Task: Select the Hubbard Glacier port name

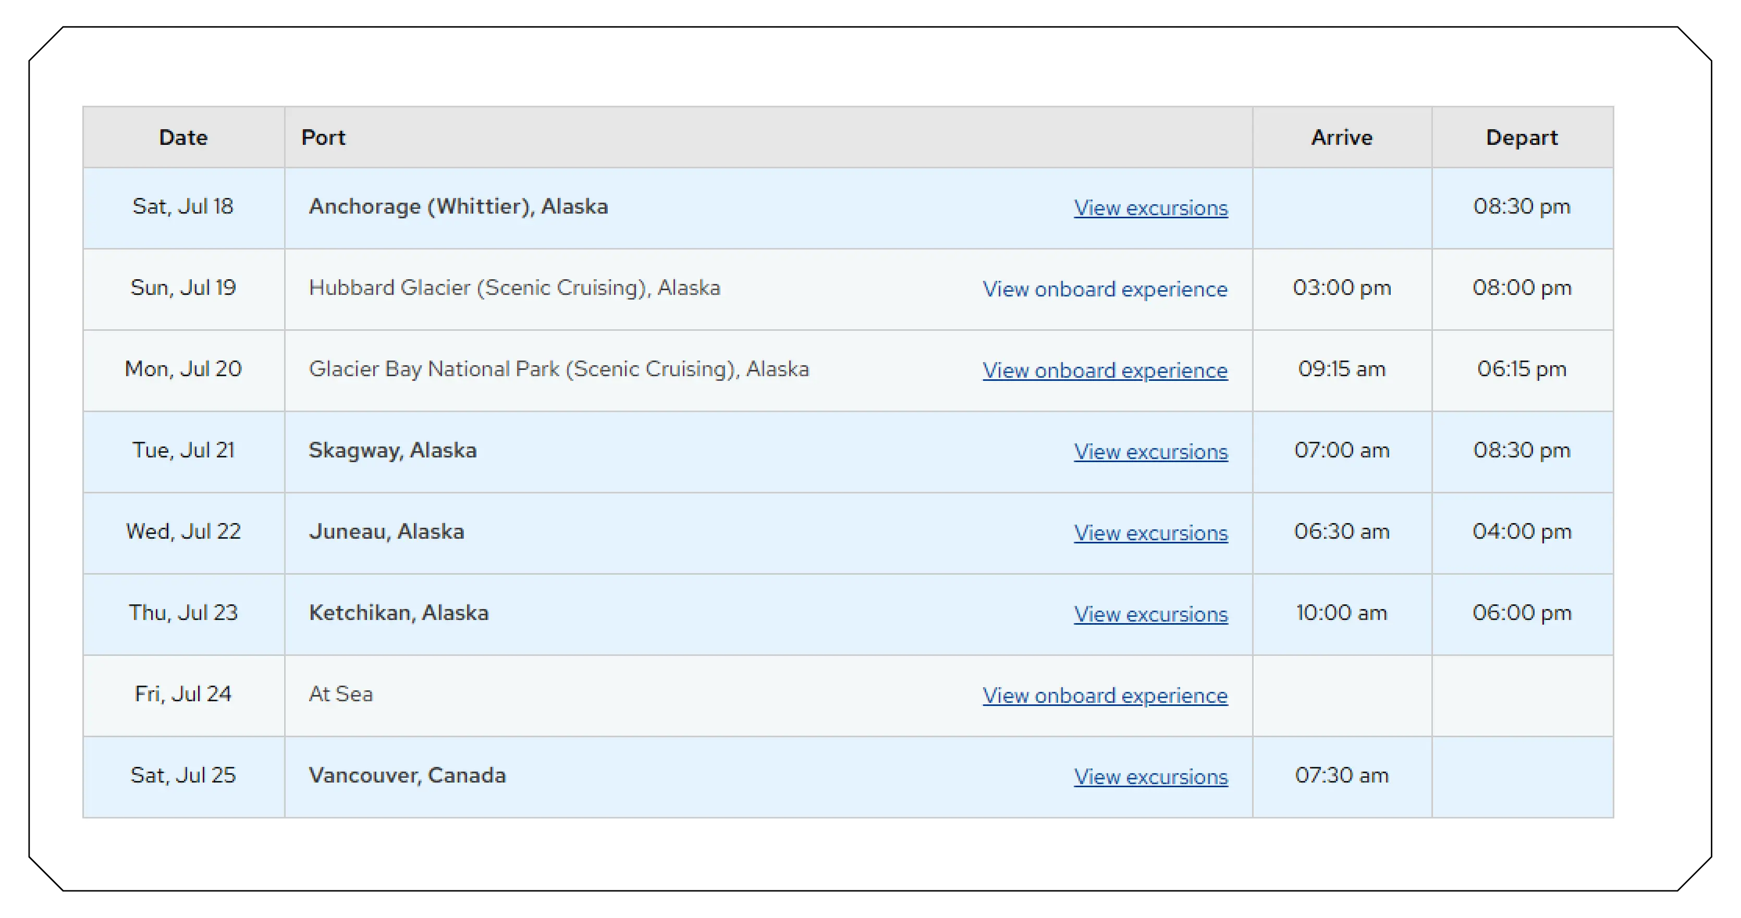Action: click(x=515, y=288)
